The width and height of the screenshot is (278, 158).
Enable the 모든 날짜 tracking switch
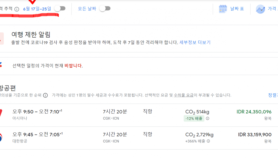105,8
